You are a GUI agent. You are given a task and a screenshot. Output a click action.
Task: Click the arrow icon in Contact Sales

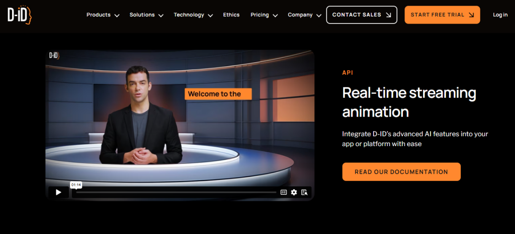pyautogui.click(x=388, y=15)
